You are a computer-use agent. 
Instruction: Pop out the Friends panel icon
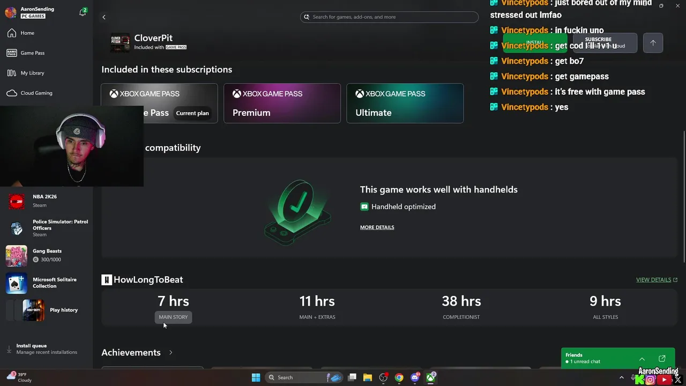click(662, 359)
